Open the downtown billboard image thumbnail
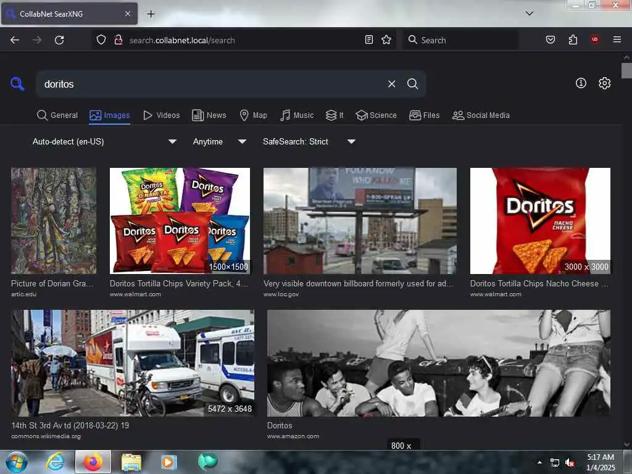 coord(360,221)
